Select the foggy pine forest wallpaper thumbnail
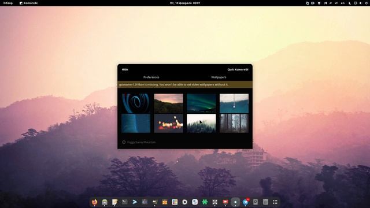 coord(201,123)
